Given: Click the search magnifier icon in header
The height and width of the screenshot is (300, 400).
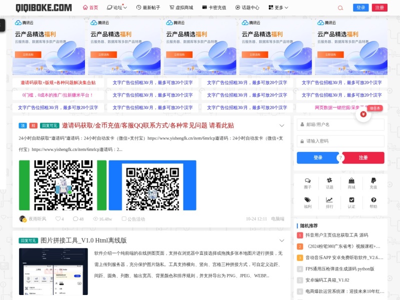Looking at the screenshot, I should click(340, 8).
